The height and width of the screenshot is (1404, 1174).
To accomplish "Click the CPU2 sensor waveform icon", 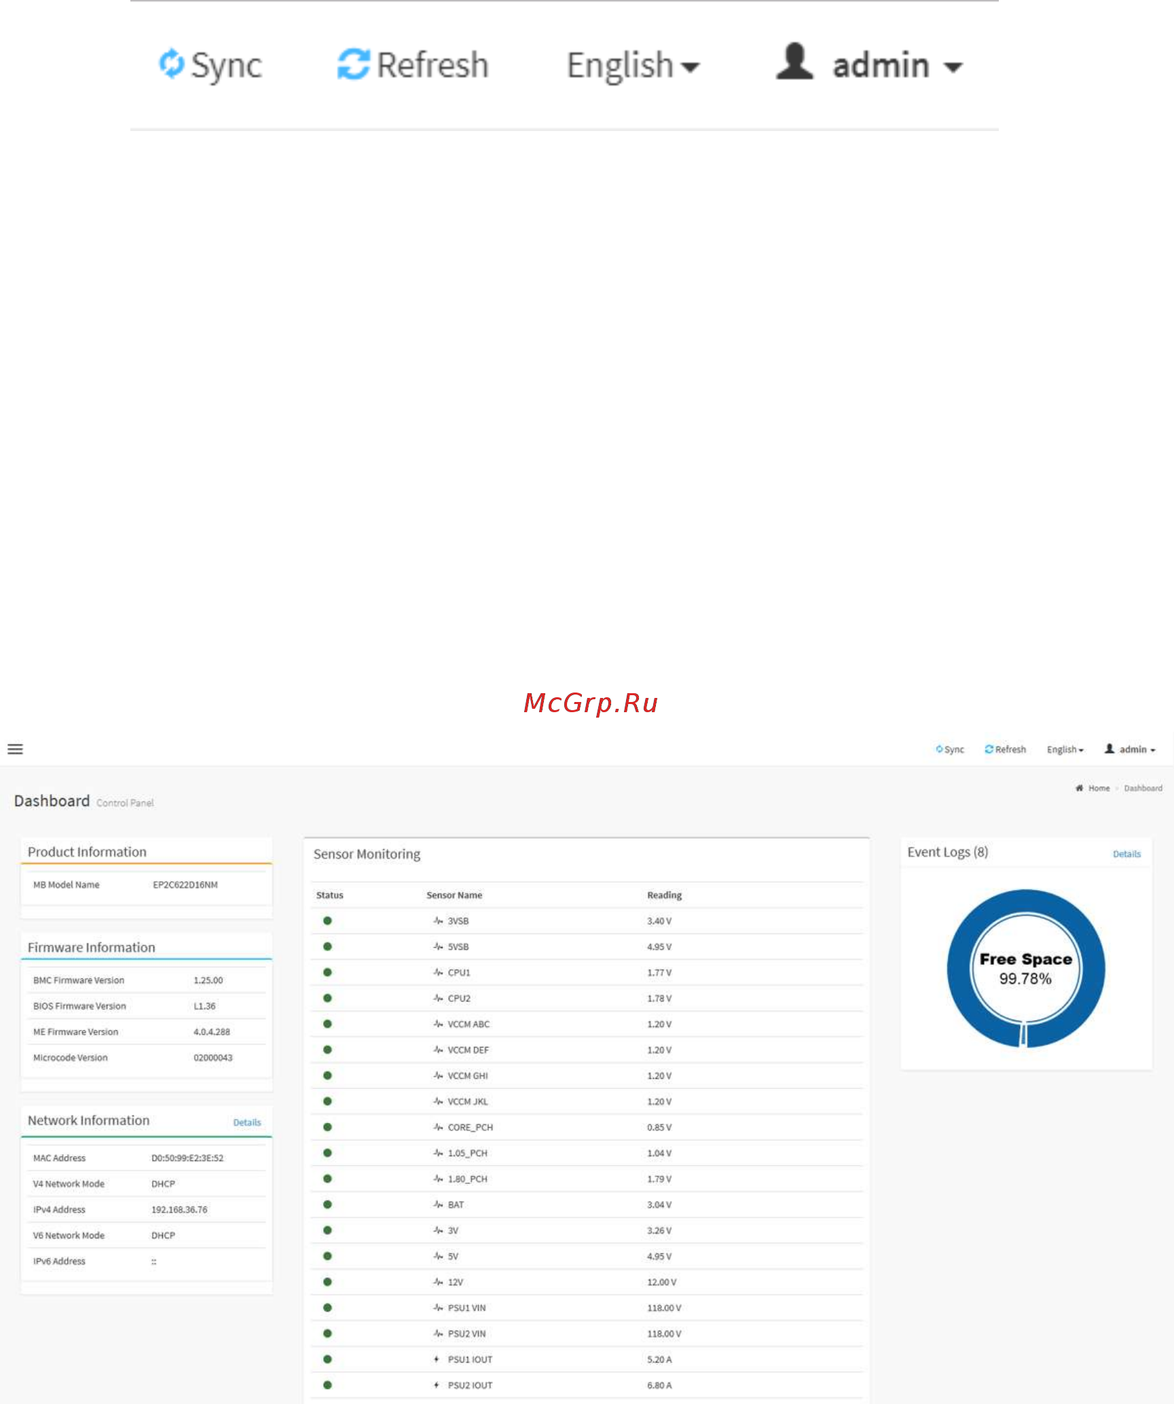I will click(439, 998).
